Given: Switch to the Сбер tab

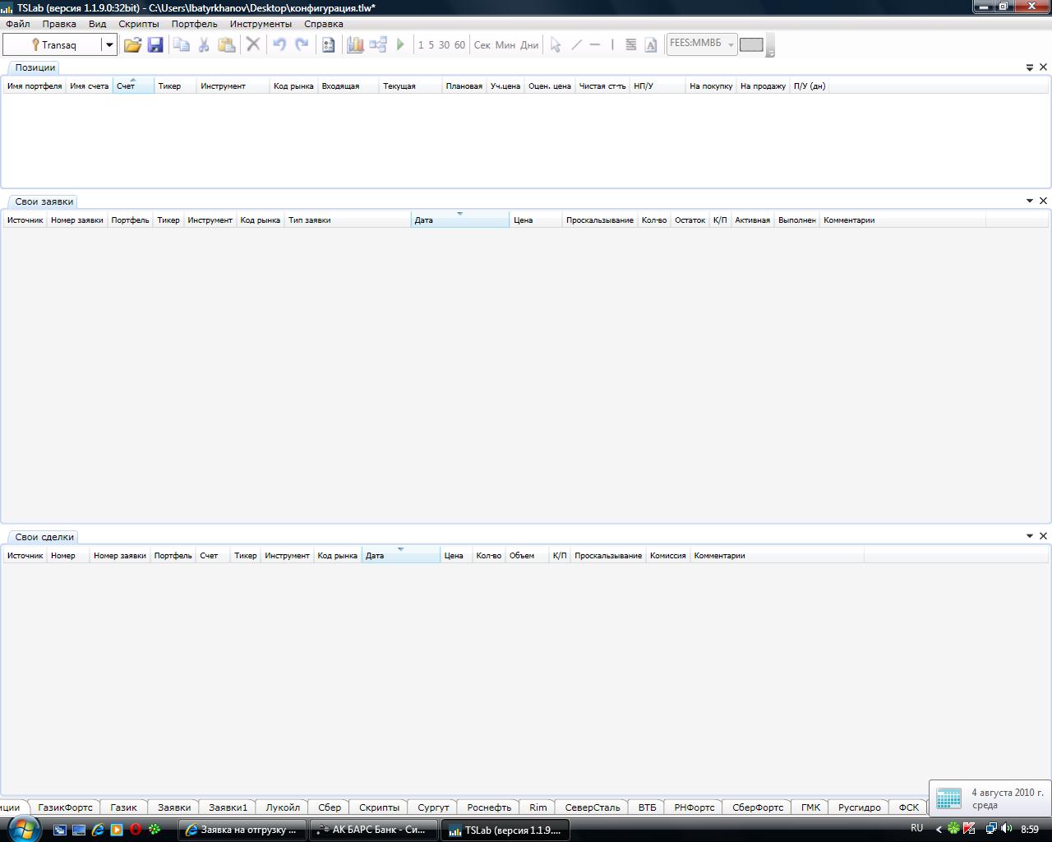Looking at the screenshot, I should pyautogui.click(x=330, y=807).
